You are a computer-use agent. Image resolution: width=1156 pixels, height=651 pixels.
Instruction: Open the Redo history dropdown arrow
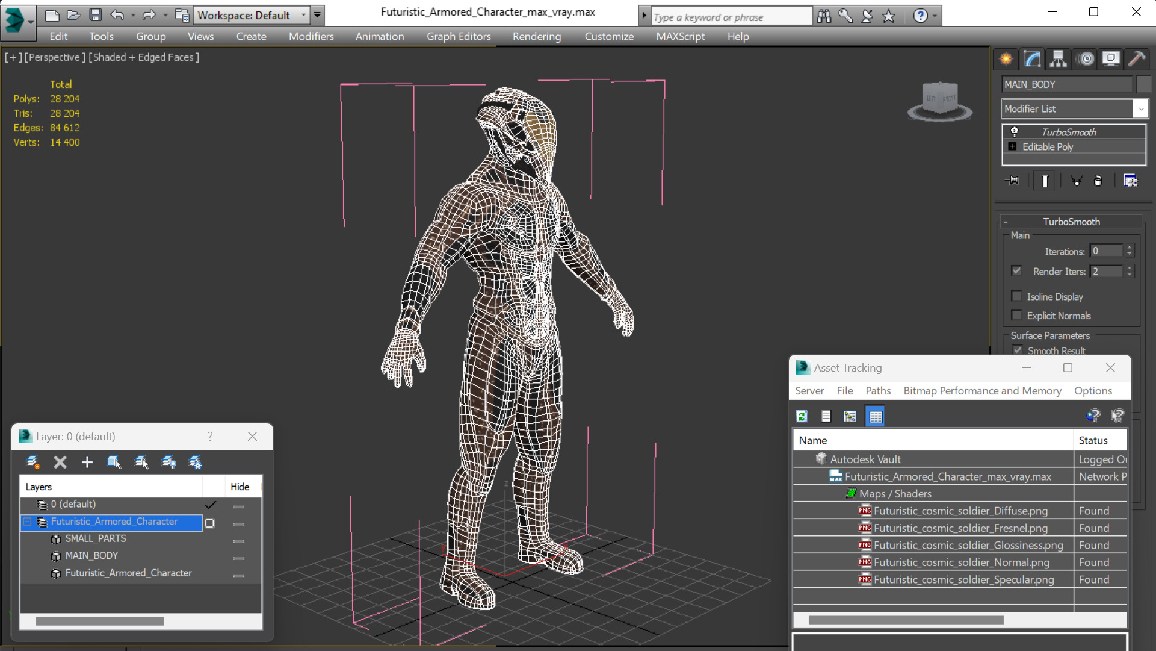(165, 15)
